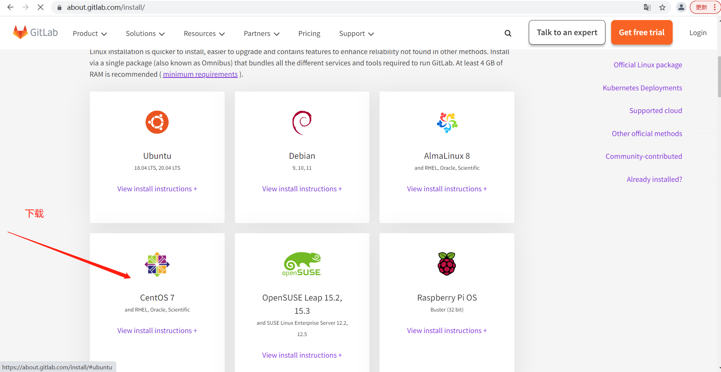
Task: Open the browser profile avatar icon
Action: pos(681,7)
